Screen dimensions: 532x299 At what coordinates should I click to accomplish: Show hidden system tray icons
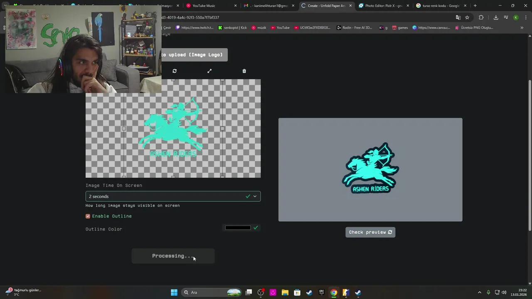(479, 292)
